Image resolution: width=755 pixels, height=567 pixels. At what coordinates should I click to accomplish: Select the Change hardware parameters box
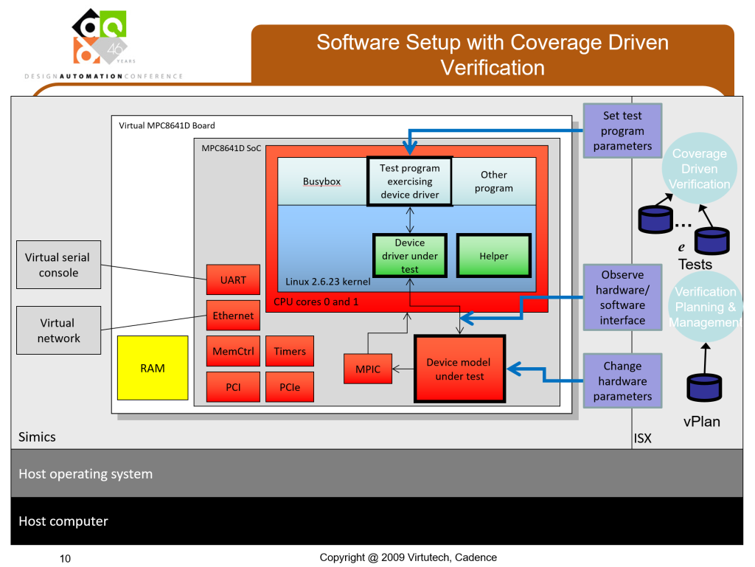[622, 380]
